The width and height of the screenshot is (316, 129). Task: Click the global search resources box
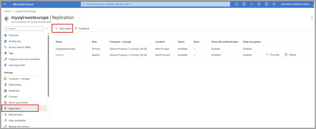[155, 4]
